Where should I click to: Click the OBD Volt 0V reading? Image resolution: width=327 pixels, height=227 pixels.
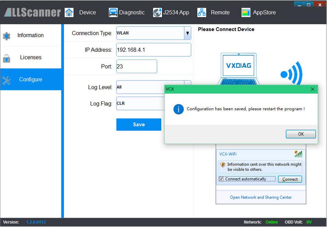(309, 222)
